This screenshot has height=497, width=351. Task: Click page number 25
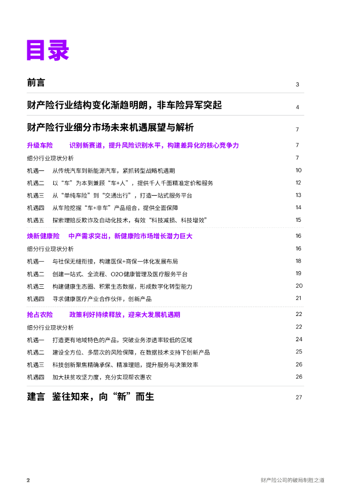299,351
